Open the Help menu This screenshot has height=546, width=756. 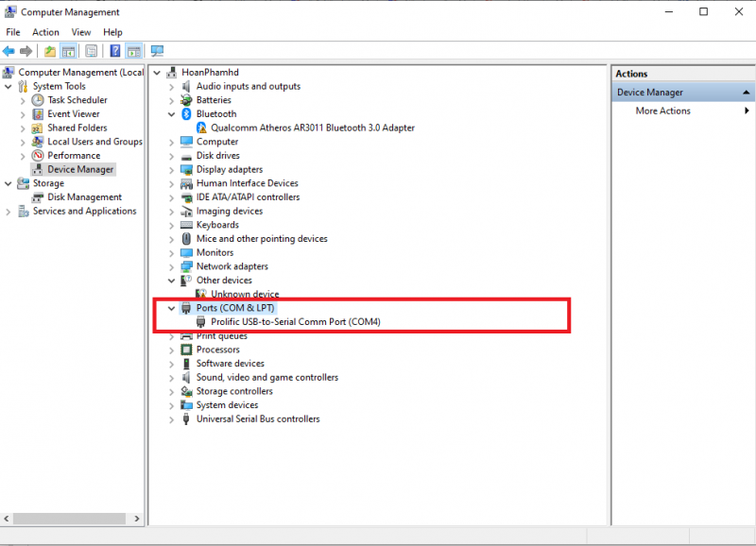(x=112, y=32)
